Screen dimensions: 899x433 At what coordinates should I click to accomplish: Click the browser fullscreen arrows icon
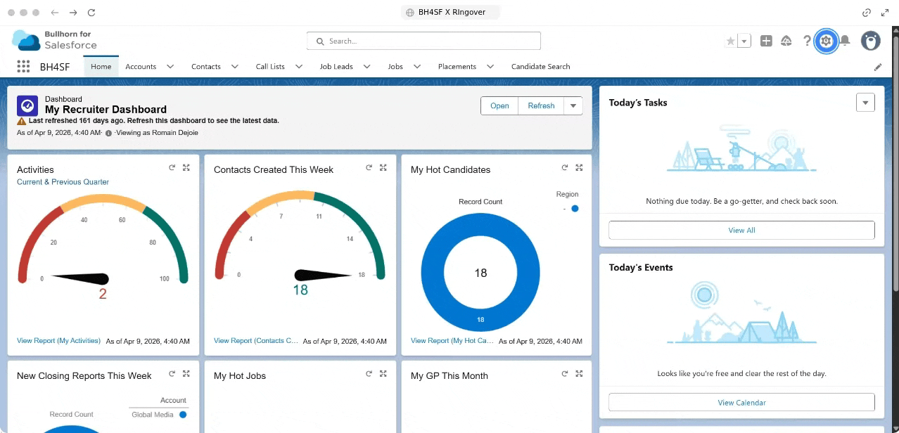click(x=885, y=13)
